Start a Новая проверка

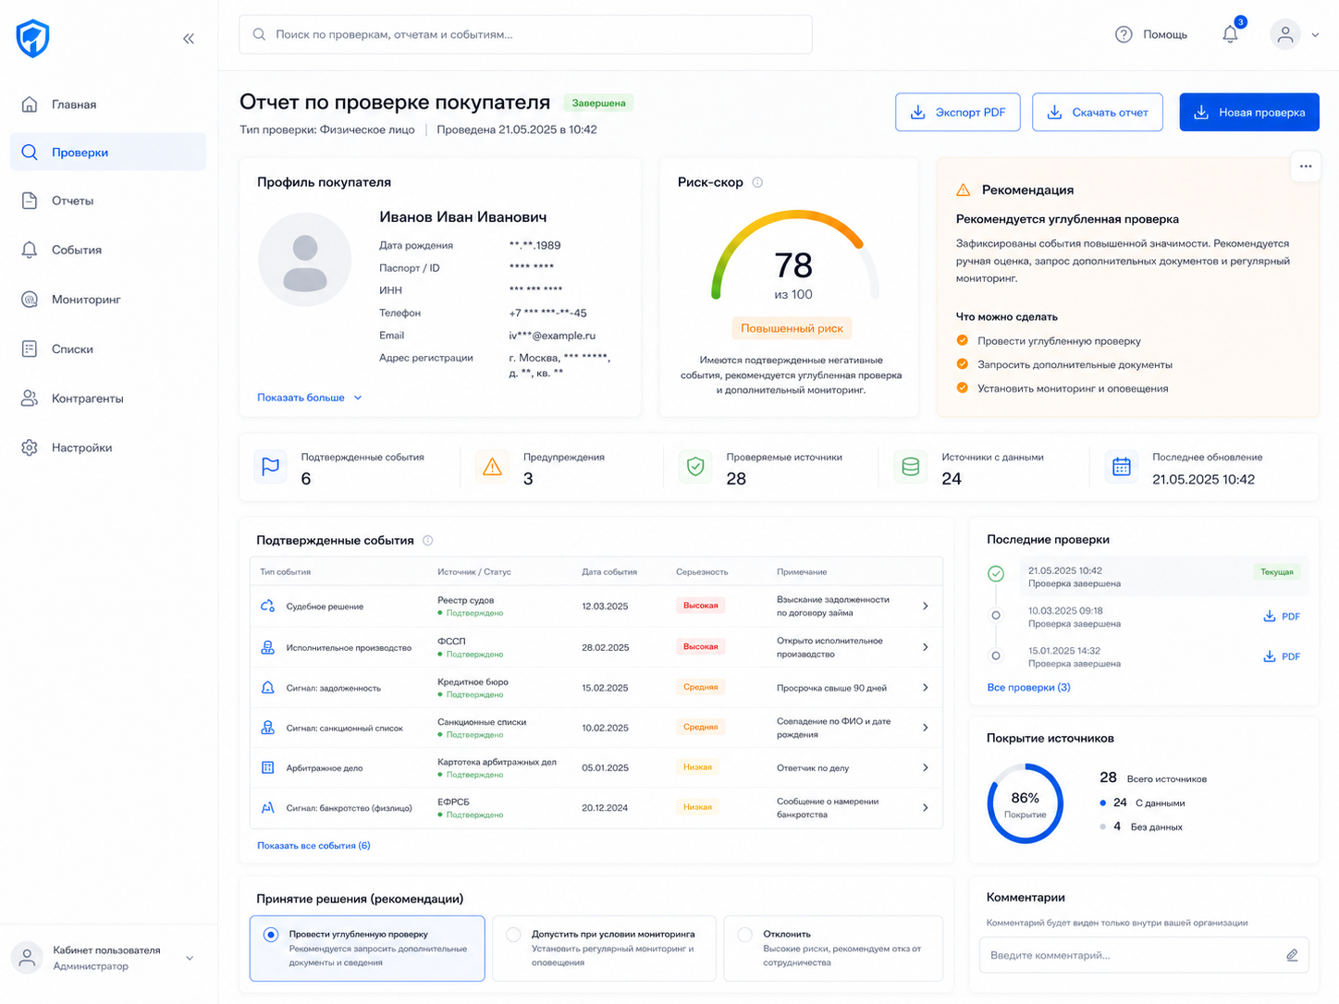coord(1249,112)
